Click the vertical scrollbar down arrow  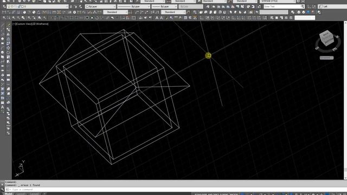(345, 178)
